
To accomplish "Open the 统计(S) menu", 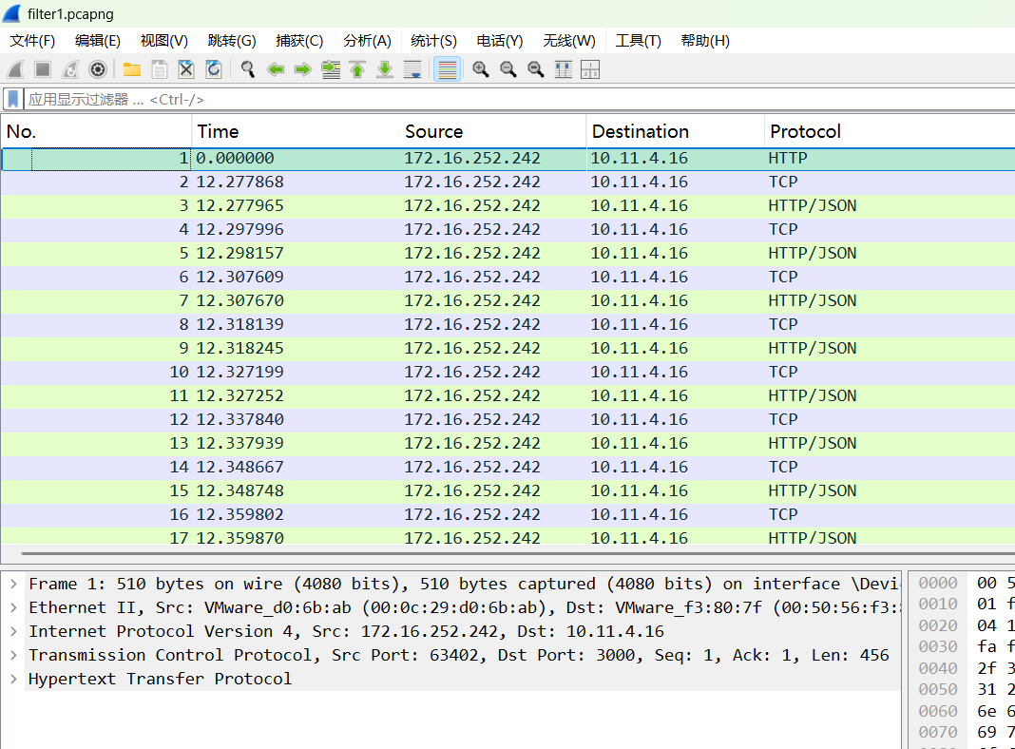I will tap(433, 41).
